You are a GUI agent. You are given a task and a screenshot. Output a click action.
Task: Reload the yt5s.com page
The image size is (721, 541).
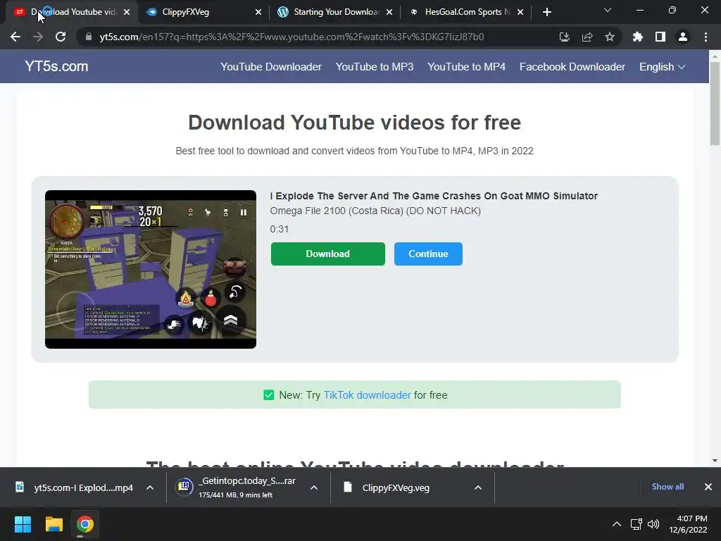61,37
